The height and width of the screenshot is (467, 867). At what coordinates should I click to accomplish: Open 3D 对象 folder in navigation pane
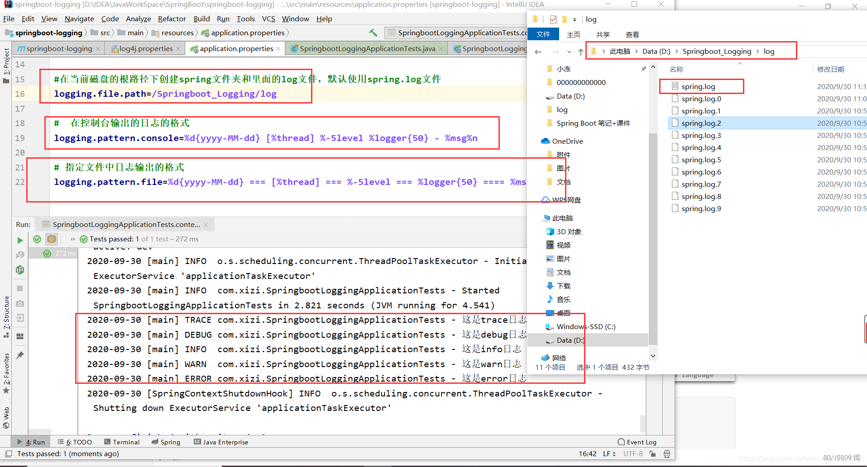tap(569, 231)
